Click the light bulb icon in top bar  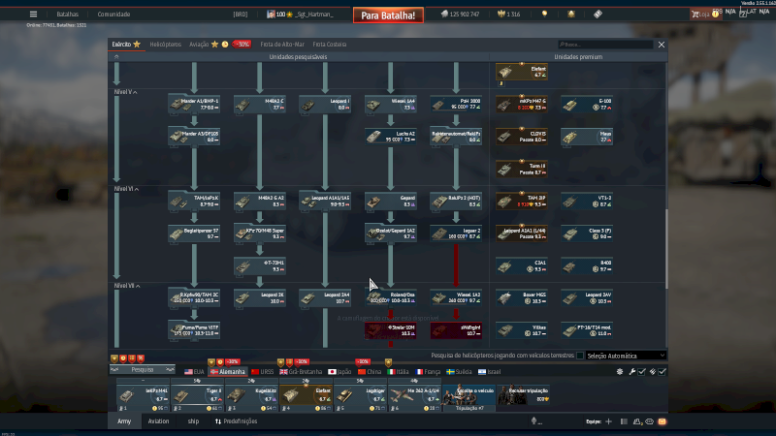click(x=544, y=14)
